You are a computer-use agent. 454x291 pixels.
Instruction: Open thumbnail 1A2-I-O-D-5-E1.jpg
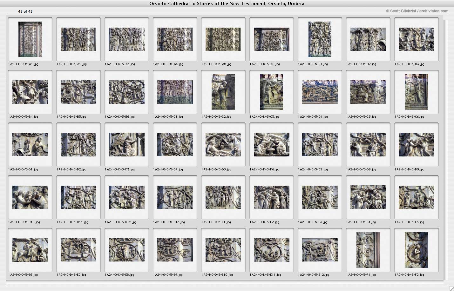click(223, 197)
